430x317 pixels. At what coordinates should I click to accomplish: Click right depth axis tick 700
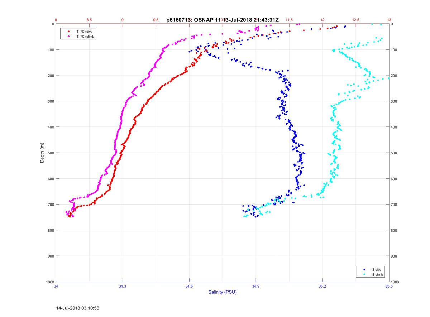click(394, 205)
